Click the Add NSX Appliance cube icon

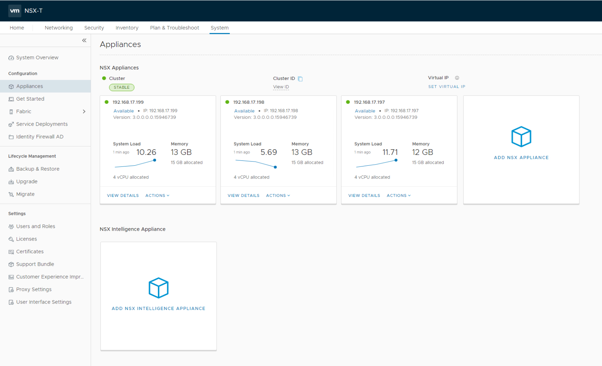pos(521,137)
